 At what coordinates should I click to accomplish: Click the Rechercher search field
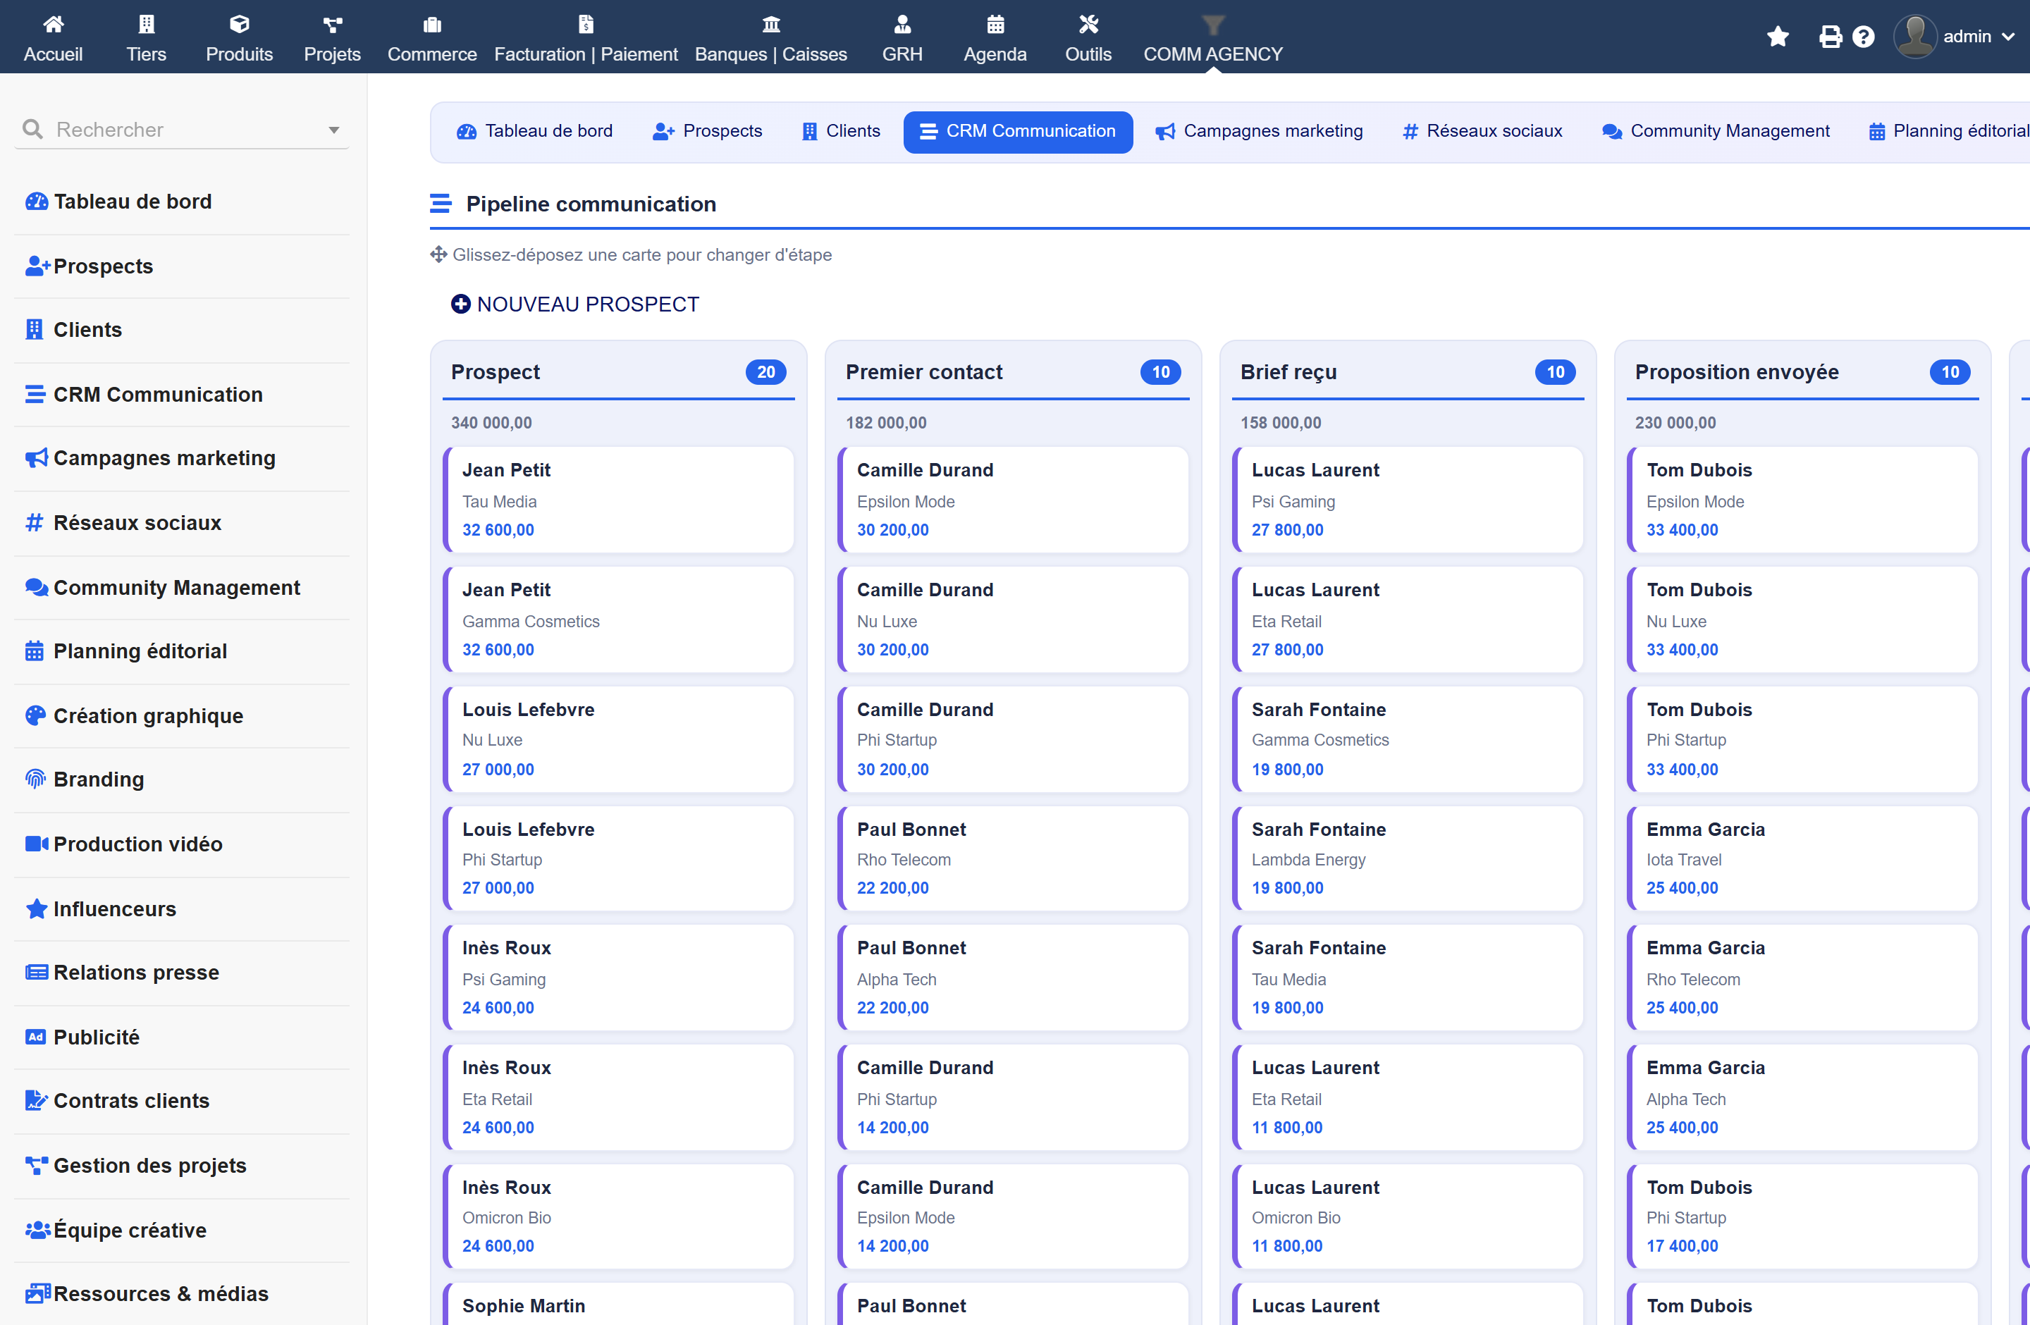[x=182, y=130]
